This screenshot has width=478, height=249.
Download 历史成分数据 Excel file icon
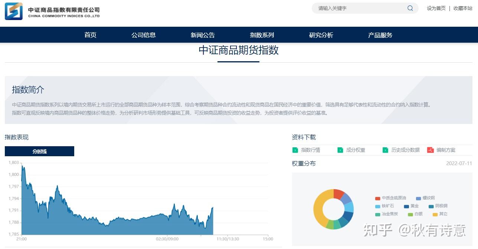[385, 150]
